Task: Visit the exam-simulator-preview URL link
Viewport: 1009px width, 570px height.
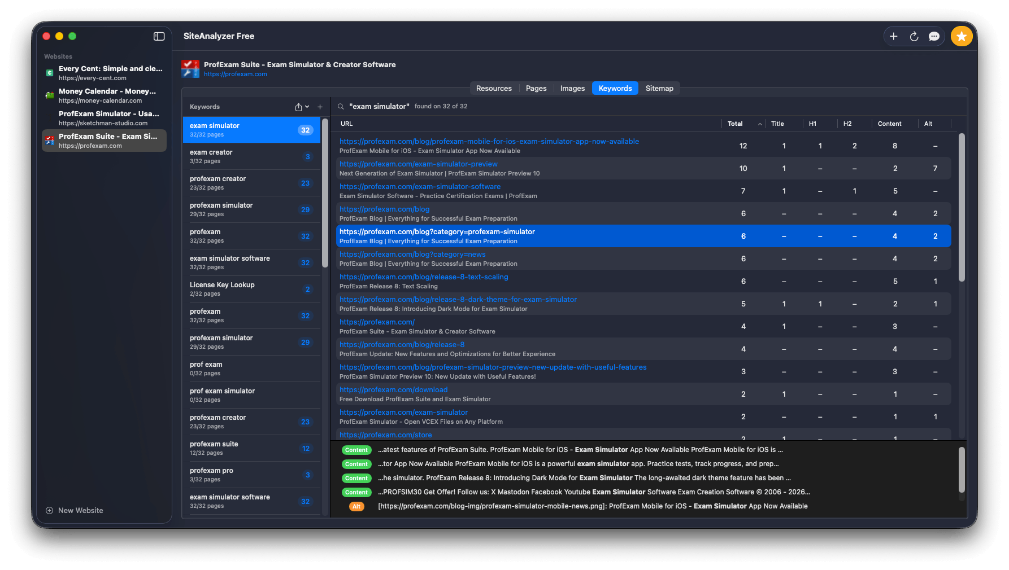Action: (x=418, y=164)
